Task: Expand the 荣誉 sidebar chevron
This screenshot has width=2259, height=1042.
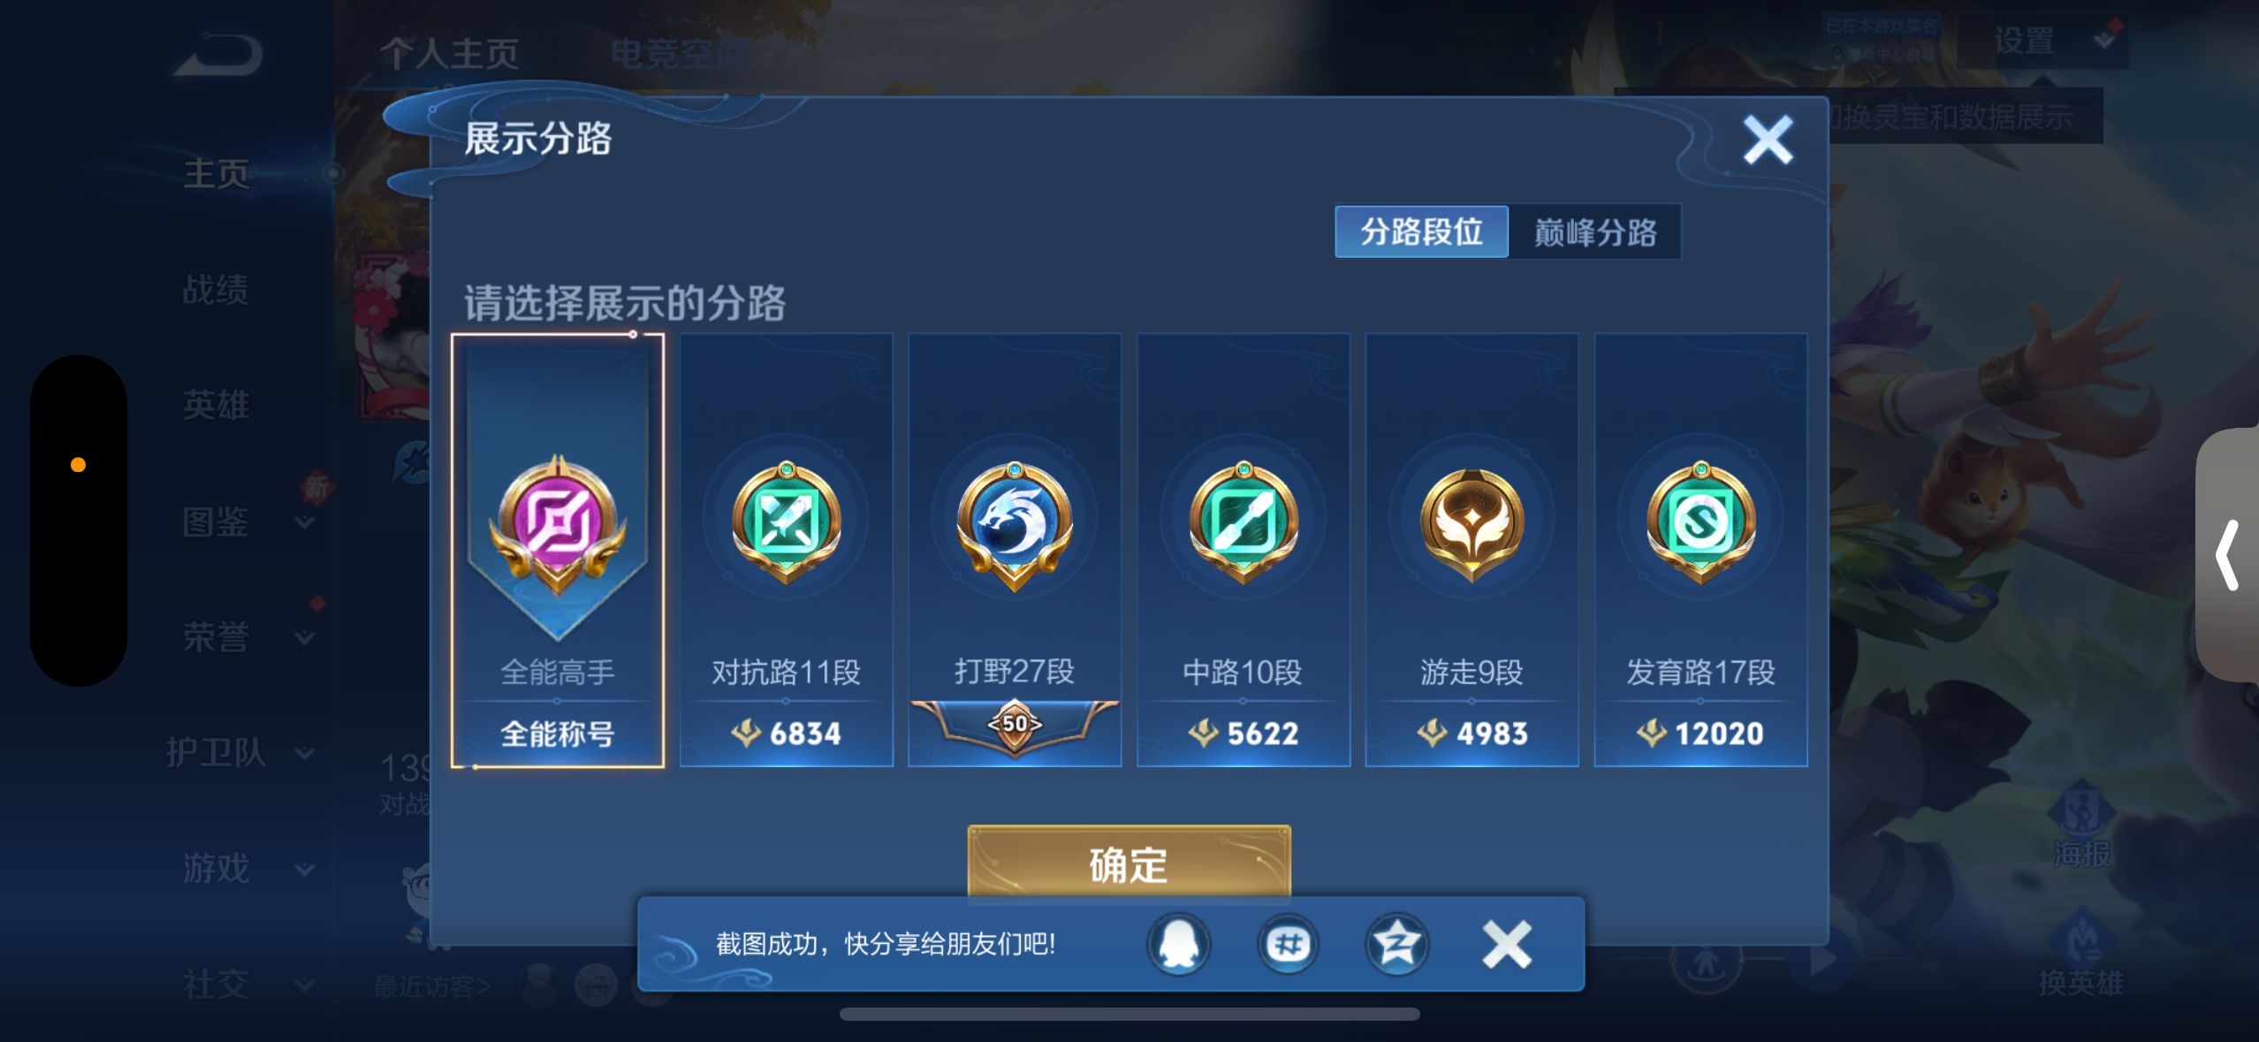Action: [305, 637]
